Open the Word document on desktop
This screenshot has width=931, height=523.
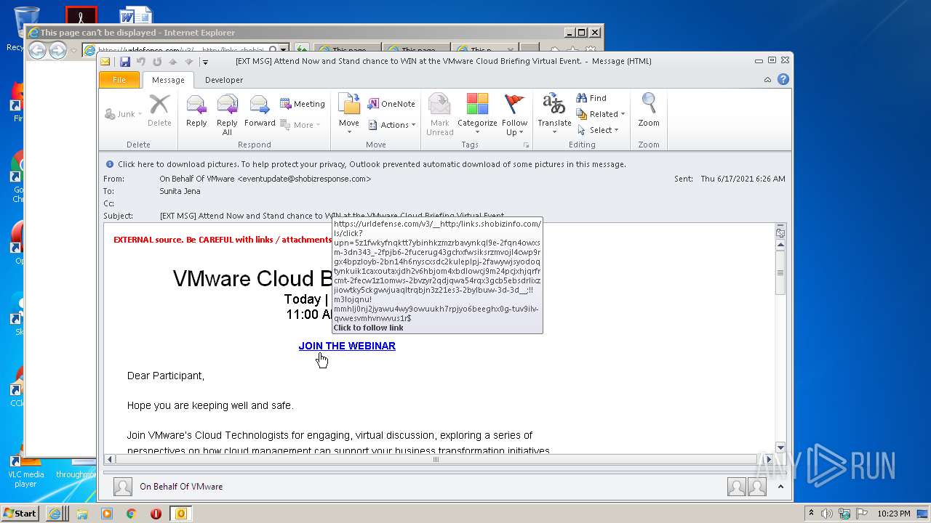(136, 16)
